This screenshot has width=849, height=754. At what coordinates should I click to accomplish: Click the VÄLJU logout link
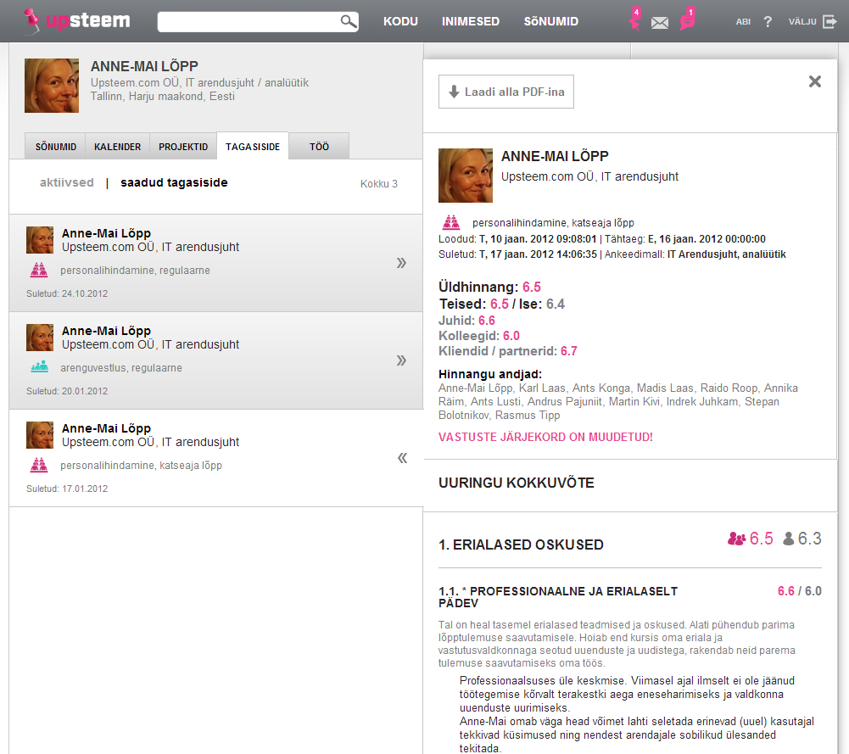[x=802, y=22]
